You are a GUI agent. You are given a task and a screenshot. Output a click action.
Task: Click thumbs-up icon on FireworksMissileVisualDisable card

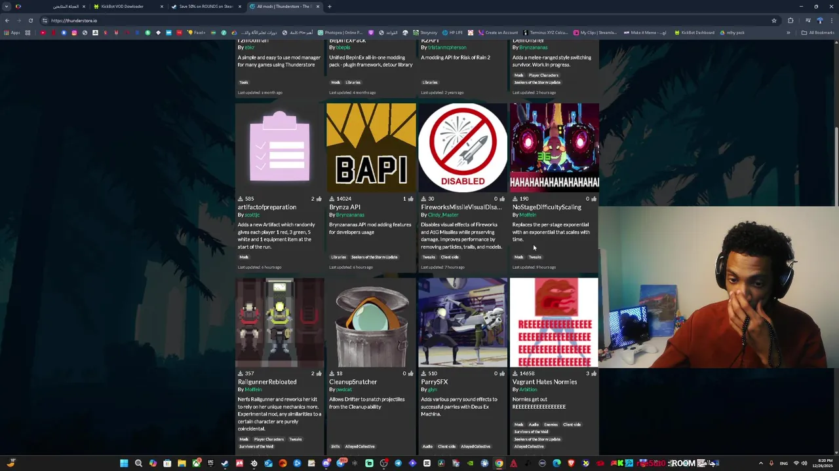click(502, 199)
